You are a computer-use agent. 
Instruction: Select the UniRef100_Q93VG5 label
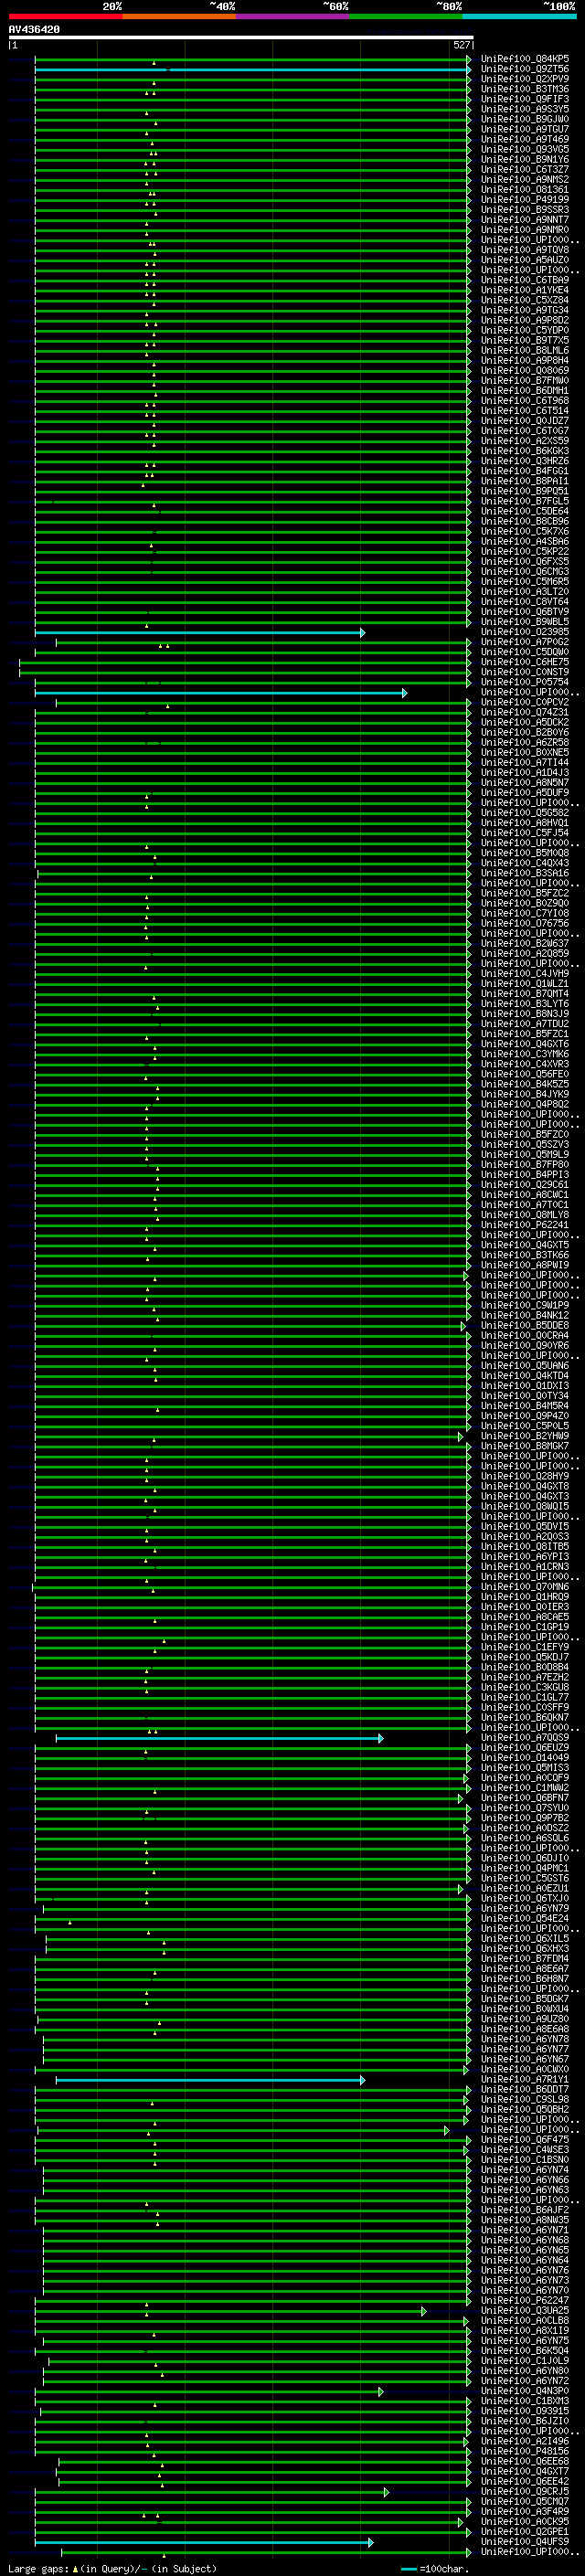(525, 149)
